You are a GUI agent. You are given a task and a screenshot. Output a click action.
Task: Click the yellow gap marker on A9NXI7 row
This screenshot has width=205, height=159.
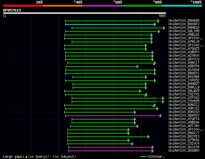pos(154,64)
